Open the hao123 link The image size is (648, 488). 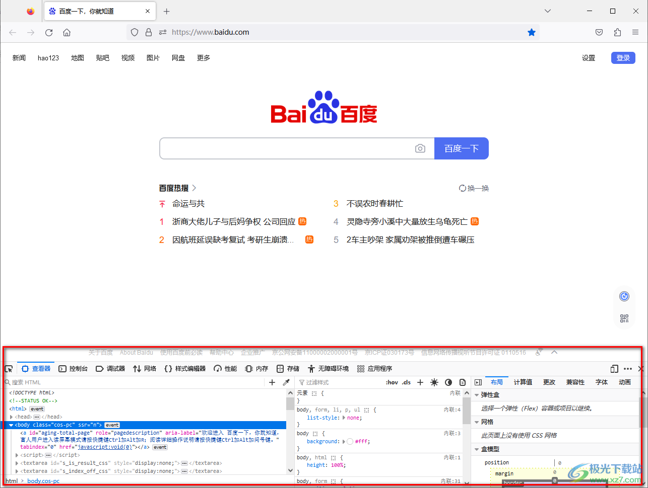point(48,58)
